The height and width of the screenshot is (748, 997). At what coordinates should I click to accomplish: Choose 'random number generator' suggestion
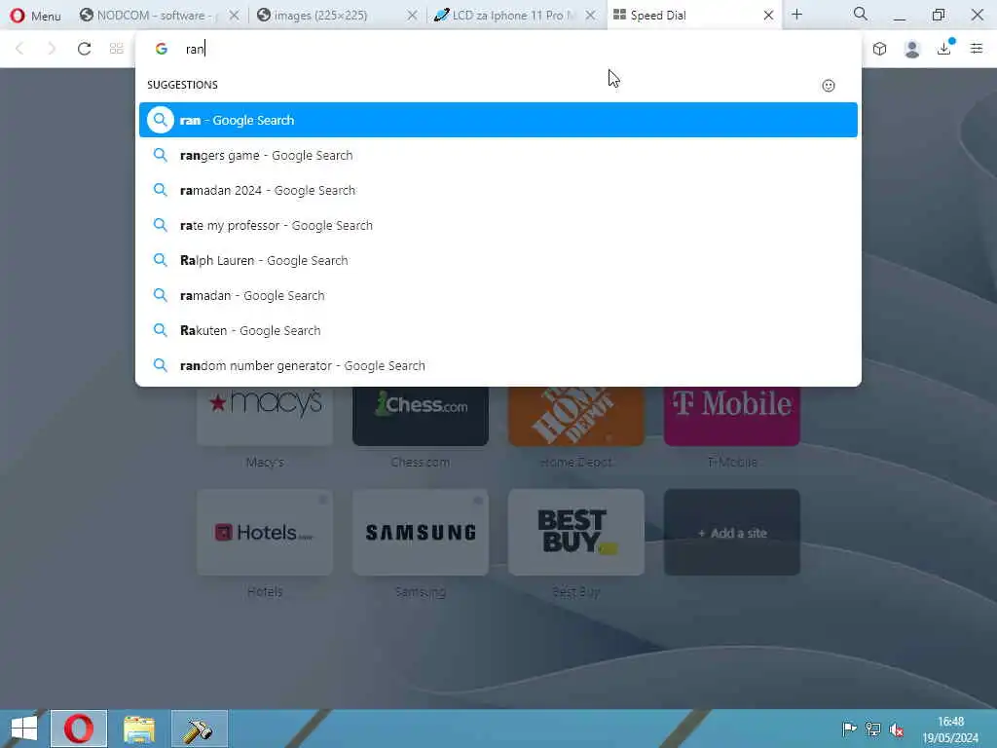pos(498,365)
